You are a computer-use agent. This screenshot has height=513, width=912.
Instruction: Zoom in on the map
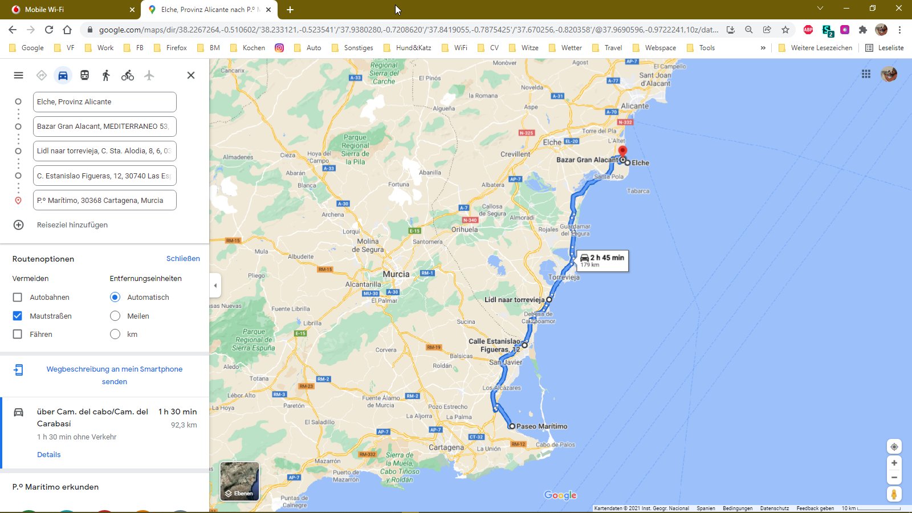point(894,463)
